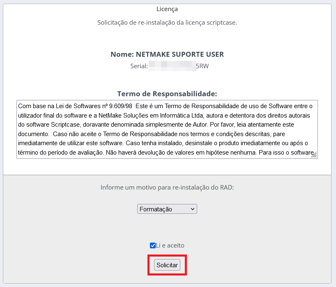This screenshot has height=287, width=336.
Task: Click the 'Serial:' label text
Action: [x=139, y=66]
